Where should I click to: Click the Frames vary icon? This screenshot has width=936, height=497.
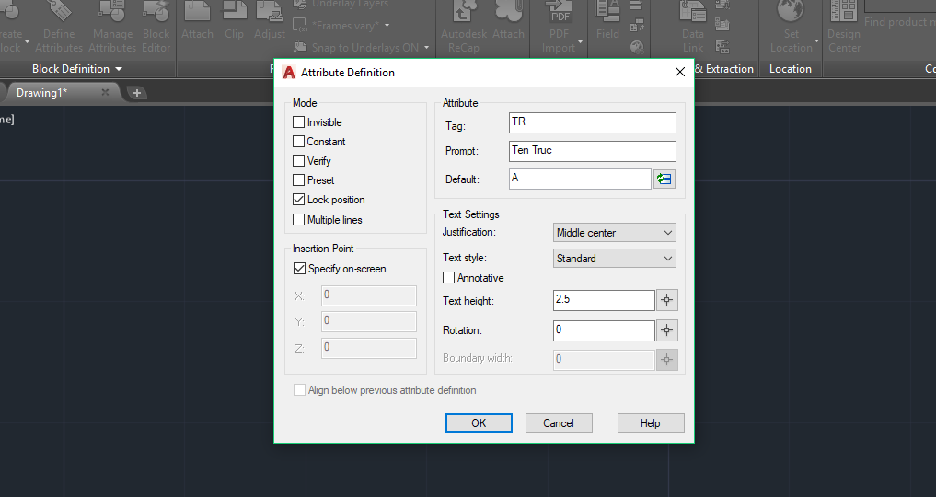[x=300, y=25]
